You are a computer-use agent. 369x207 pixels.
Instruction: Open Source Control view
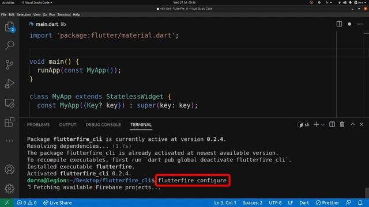pyautogui.click(x=9, y=64)
